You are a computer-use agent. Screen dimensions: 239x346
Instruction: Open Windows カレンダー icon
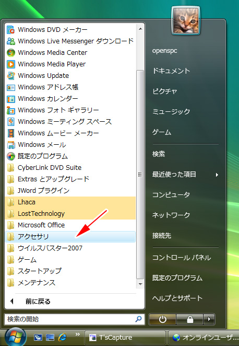11,99
